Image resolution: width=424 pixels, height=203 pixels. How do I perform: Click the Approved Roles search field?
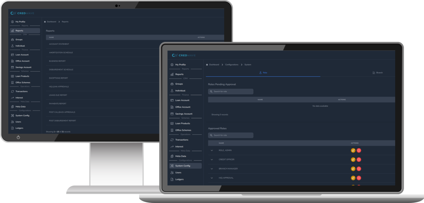coord(230,135)
